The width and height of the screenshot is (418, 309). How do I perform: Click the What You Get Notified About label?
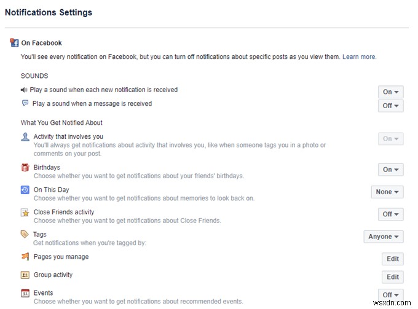pyautogui.click(x=61, y=123)
